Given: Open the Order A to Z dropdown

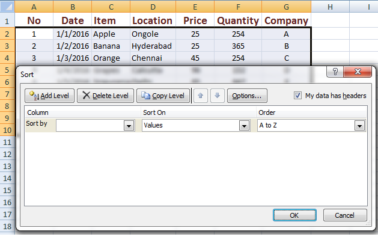Looking at the screenshot, I should (359, 126).
